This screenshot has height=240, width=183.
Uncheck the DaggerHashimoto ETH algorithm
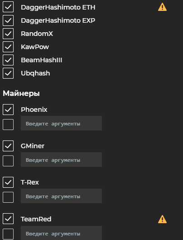pos(8,7)
